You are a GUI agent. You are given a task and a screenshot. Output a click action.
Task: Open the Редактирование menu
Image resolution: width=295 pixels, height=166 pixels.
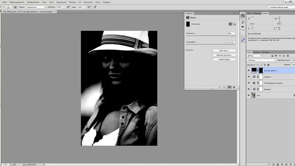pos(17,2)
